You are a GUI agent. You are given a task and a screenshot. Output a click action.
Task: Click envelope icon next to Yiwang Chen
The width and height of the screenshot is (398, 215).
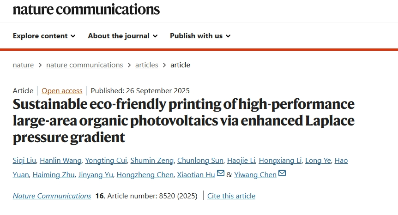pos(282,173)
